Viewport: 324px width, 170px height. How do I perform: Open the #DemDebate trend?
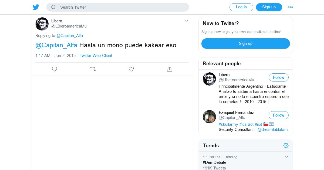click(x=214, y=162)
